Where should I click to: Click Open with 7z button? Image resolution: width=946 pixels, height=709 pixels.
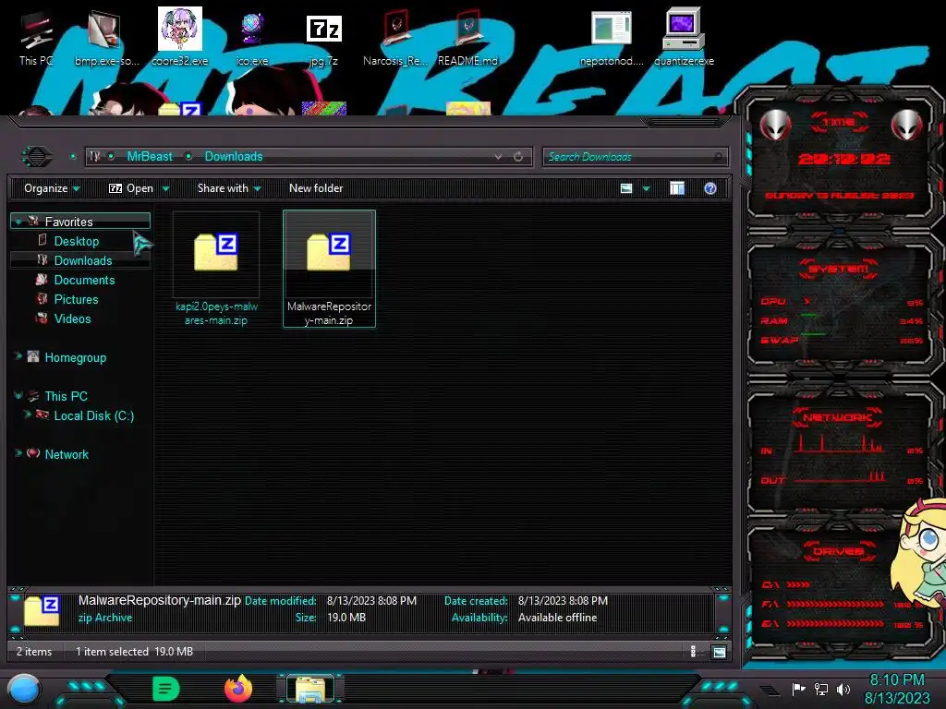(x=131, y=188)
